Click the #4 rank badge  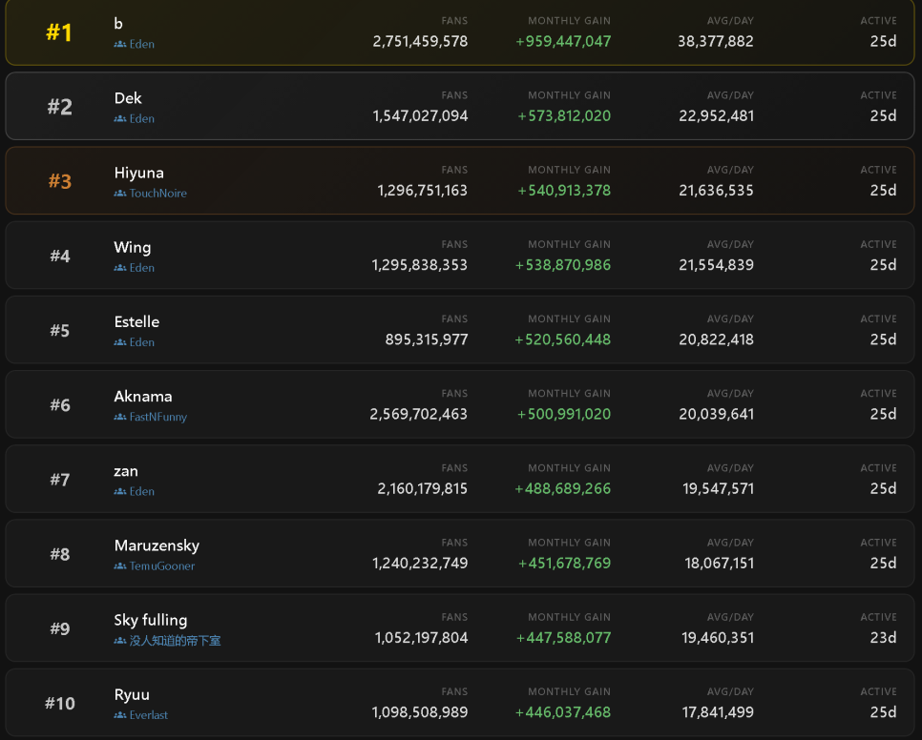(60, 257)
